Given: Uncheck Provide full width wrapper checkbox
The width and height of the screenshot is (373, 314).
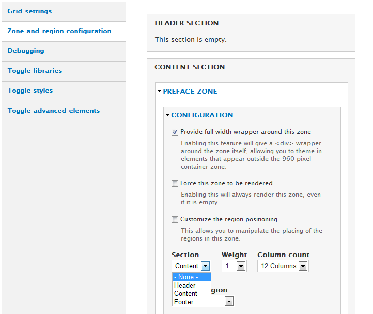Looking at the screenshot, I should coord(175,132).
